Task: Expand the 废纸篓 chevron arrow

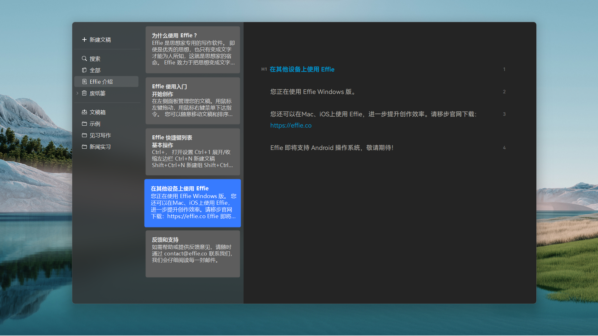Action: pyautogui.click(x=77, y=93)
